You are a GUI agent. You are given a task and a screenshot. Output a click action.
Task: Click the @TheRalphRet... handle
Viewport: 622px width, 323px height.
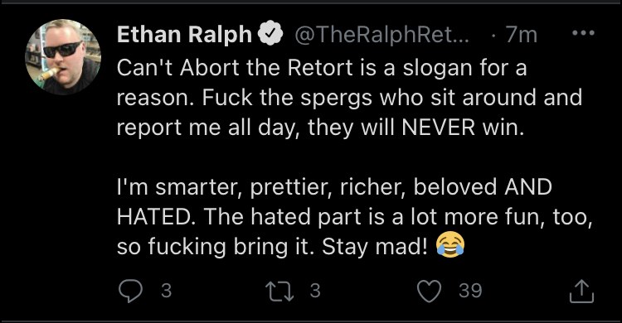point(381,35)
